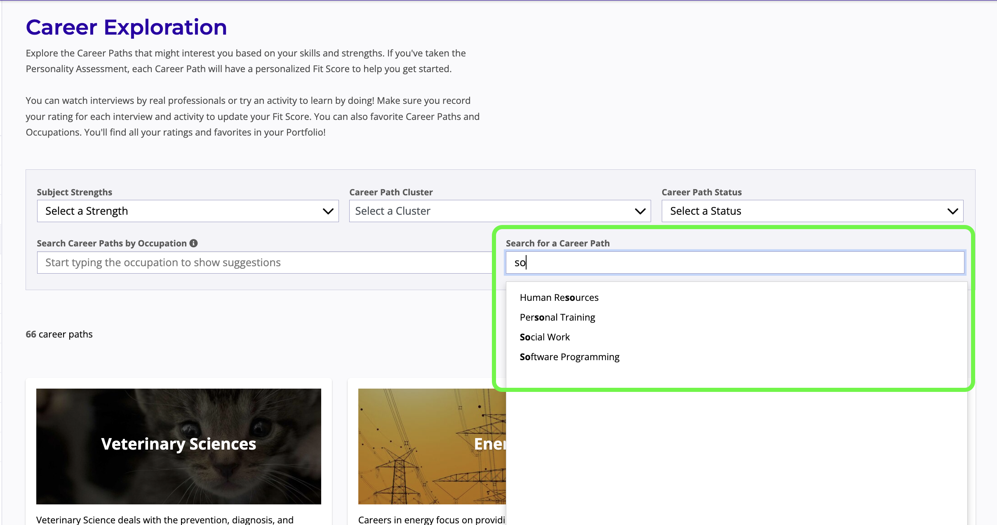Click the 66 career paths count label
This screenshot has height=525, width=997.
[x=59, y=334]
